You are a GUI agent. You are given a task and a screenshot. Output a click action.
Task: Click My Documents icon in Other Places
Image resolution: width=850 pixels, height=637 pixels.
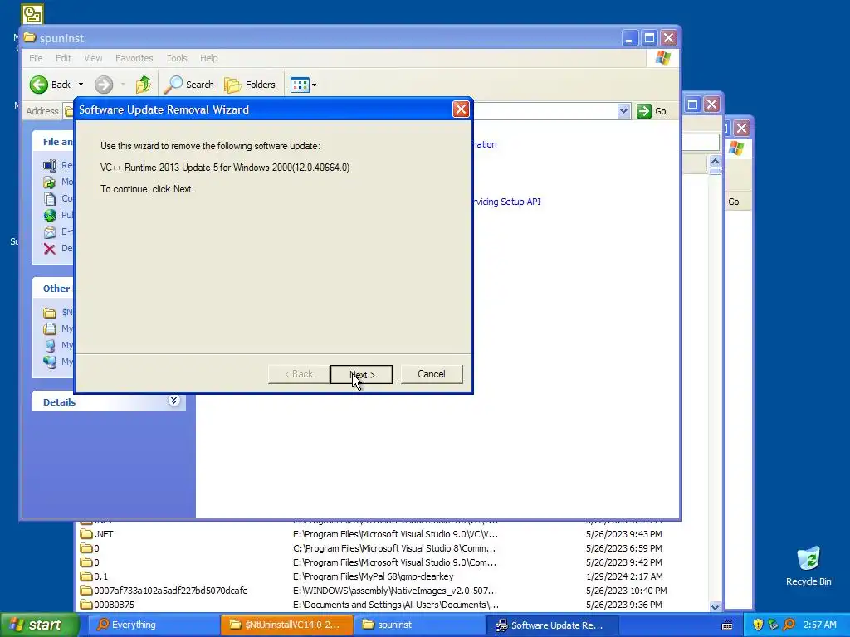pos(50,328)
